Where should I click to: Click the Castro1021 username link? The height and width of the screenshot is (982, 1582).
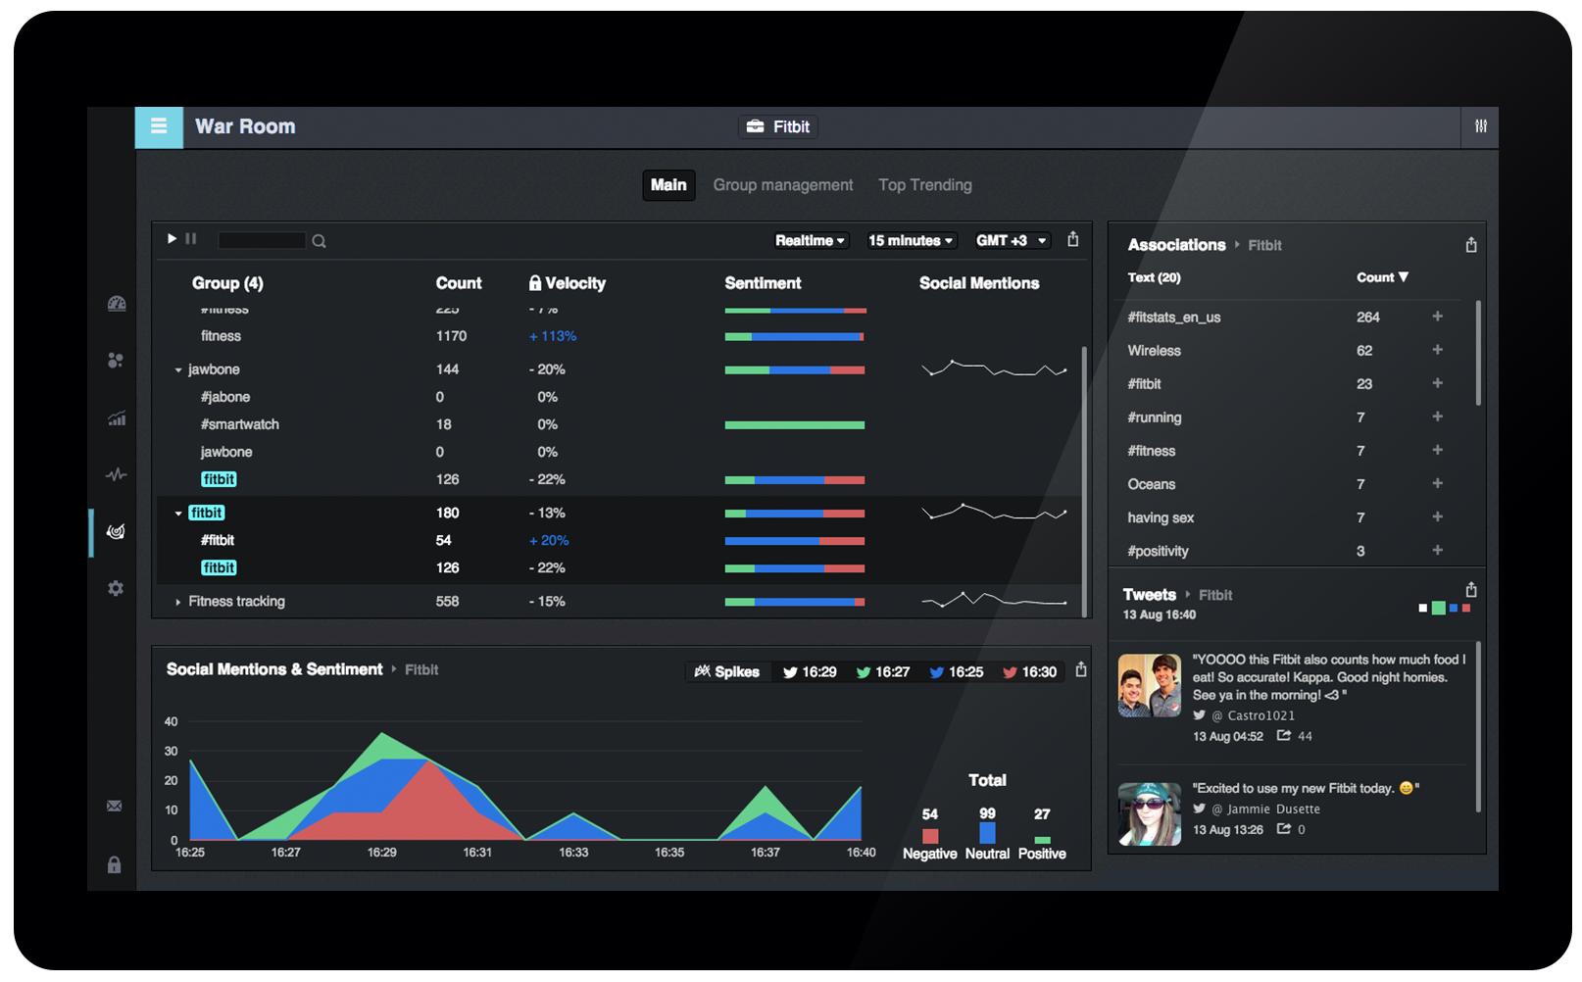[1261, 715]
